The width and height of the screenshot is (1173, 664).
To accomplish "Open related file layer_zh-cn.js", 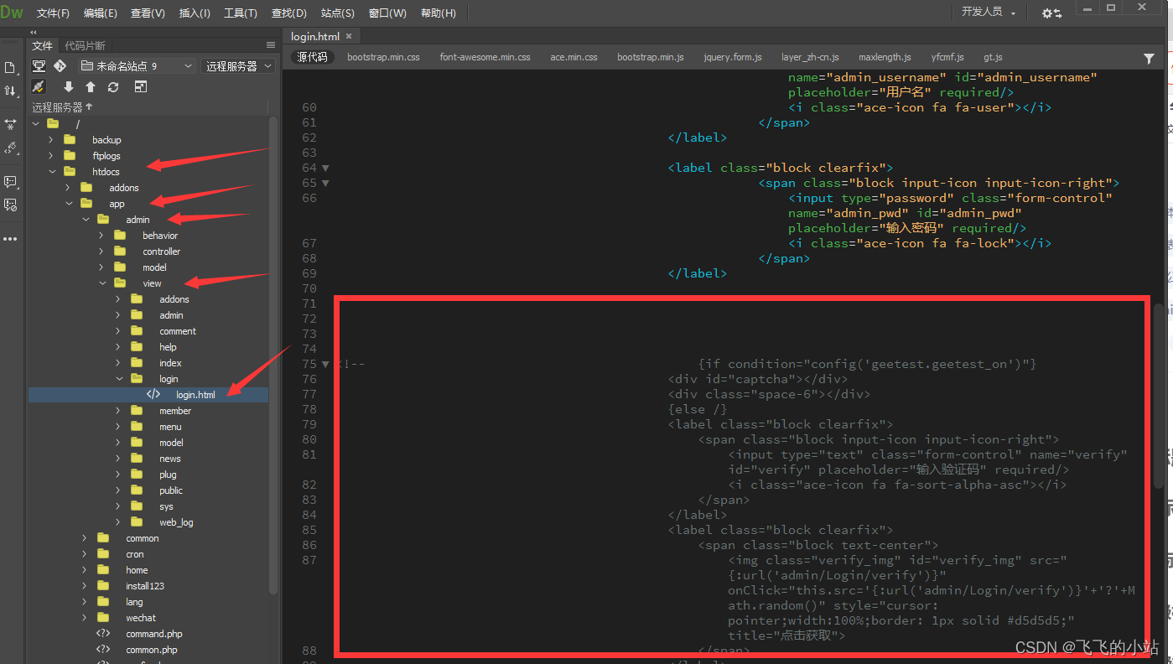I will tap(810, 57).
